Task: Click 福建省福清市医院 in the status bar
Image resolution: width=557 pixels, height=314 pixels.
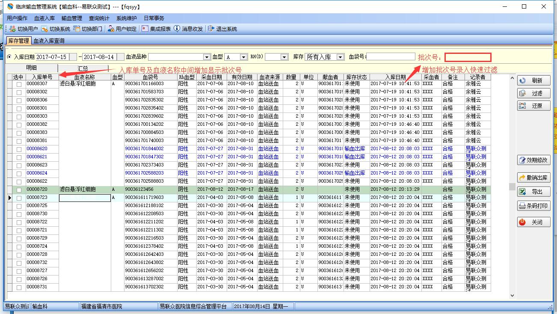Action: [x=101, y=306]
